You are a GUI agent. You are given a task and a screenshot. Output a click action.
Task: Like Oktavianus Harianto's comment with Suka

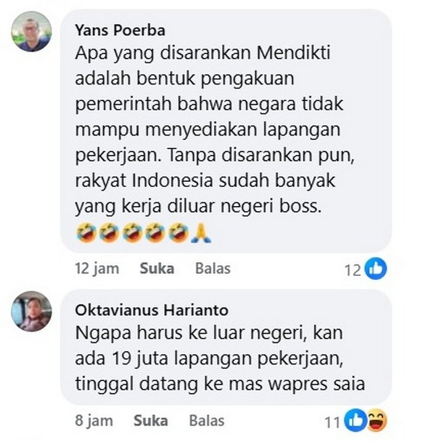pyautogui.click(x=150, y=421)
